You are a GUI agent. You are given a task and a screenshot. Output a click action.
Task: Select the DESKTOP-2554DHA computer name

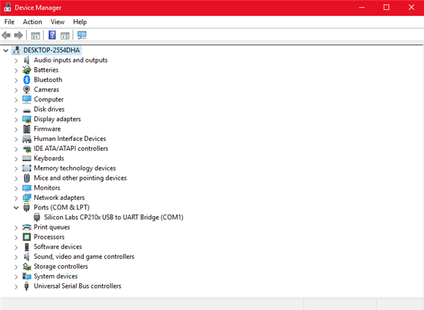tap(51, 50)
